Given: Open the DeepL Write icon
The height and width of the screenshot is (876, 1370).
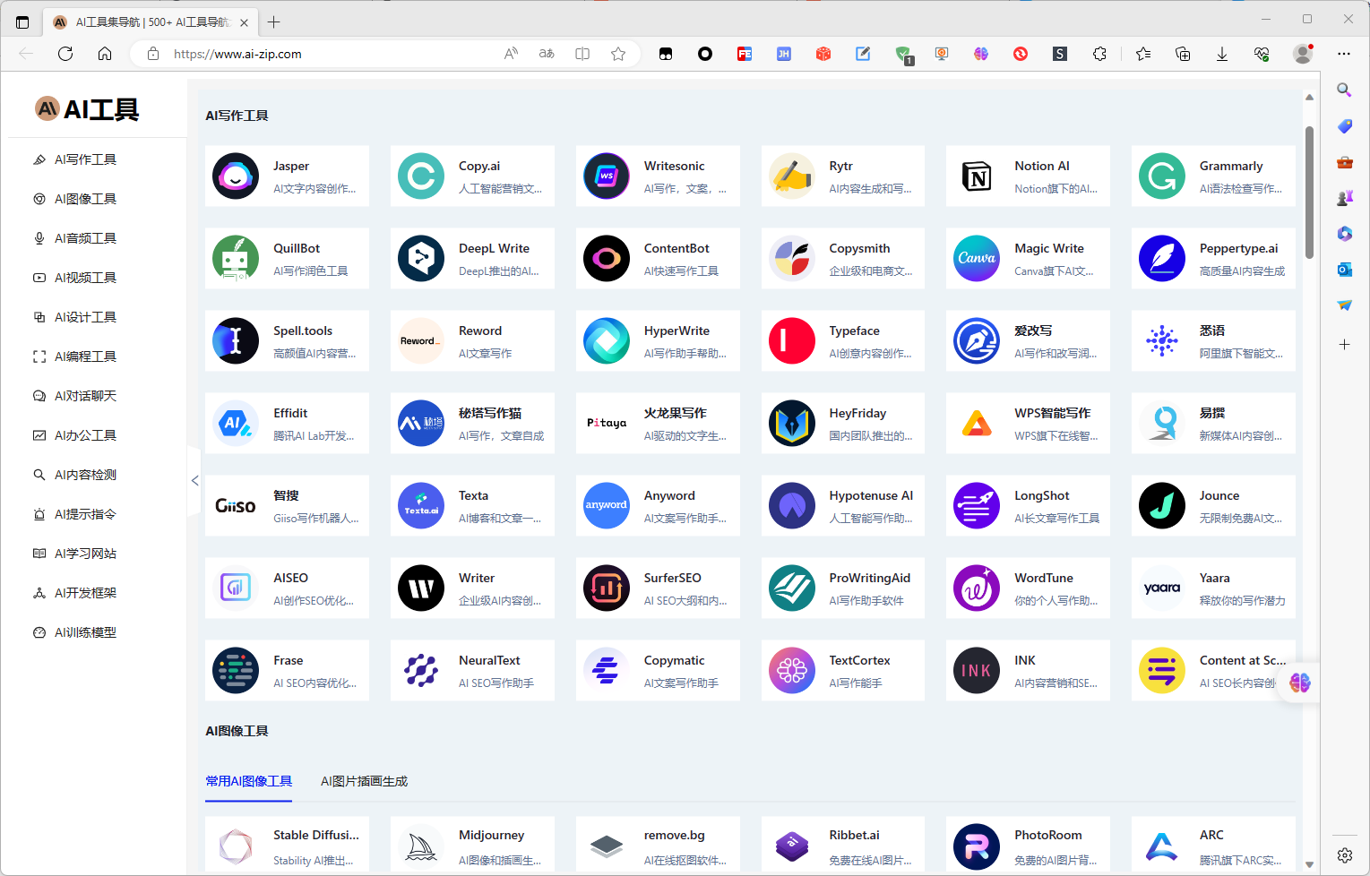Looking at the screenshot, I should coord(421,259).
